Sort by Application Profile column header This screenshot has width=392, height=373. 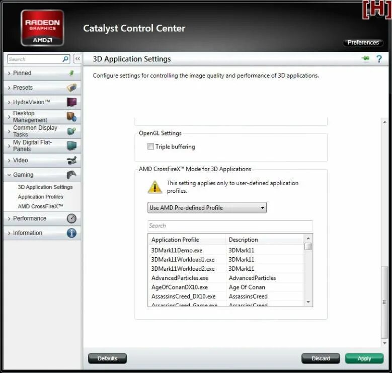click(x=187, y=240)
